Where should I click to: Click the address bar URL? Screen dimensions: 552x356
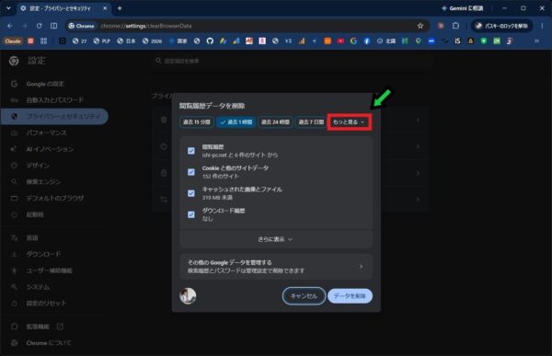[146, 26]
